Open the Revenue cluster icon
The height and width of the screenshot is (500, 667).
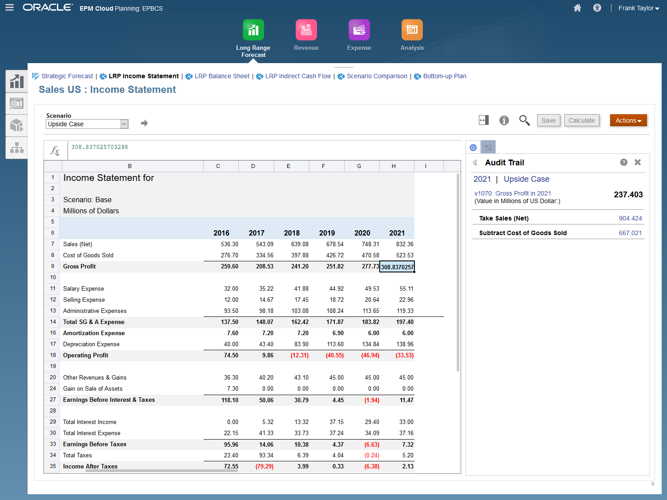pyautogui.click(x=306, y=30)
